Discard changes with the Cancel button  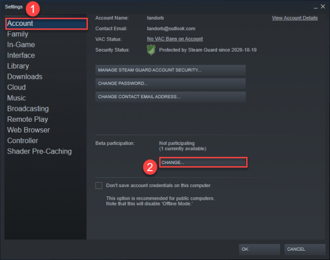point(305,249)
